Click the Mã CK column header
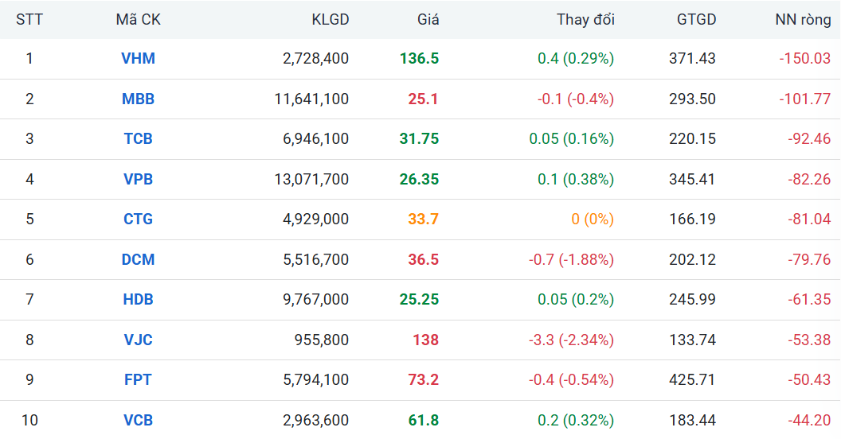 point(138,20)
